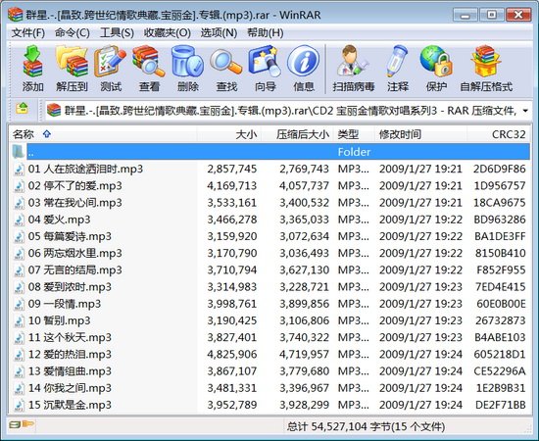Select file 08 爱到浓时.mp3
539x441 pixels.
point(270,287)
